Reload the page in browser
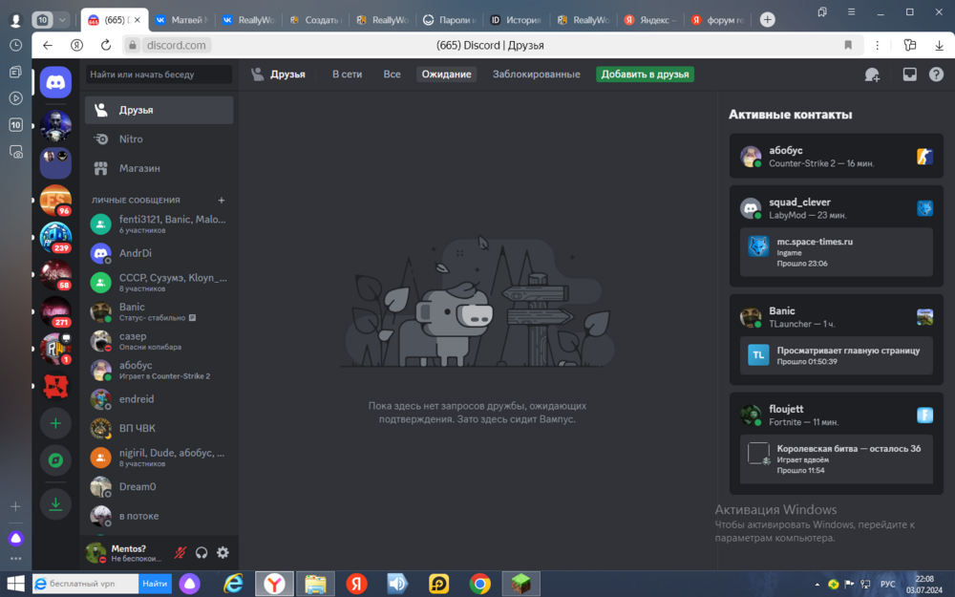Viewport: 955px width, 597px height. pos(106,45)
